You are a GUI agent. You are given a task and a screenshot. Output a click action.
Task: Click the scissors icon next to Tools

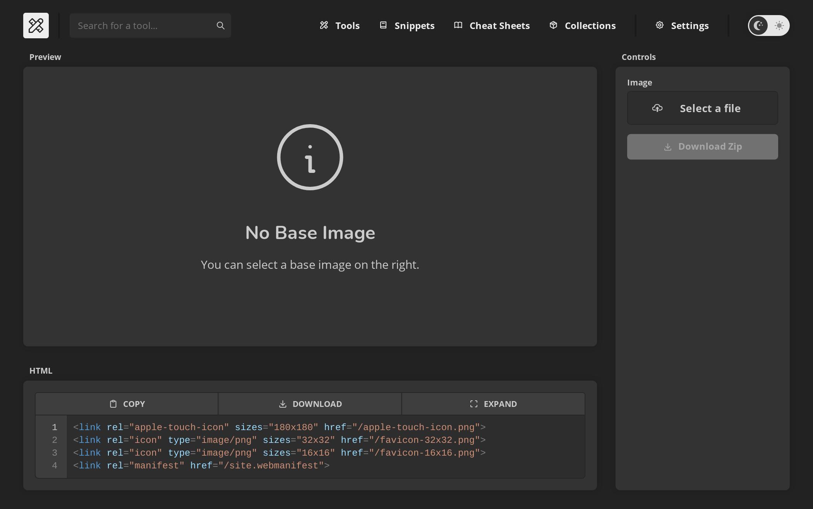coord(324,25)
